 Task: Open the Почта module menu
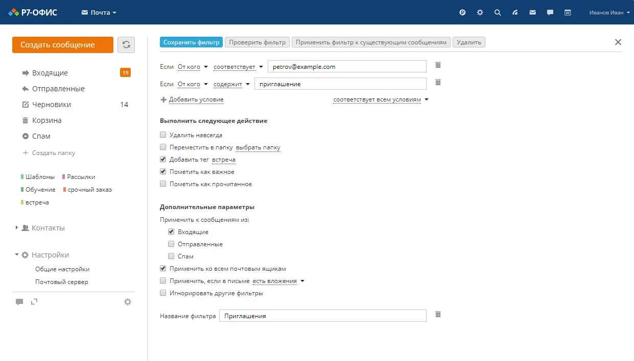[x=99, y=13]
